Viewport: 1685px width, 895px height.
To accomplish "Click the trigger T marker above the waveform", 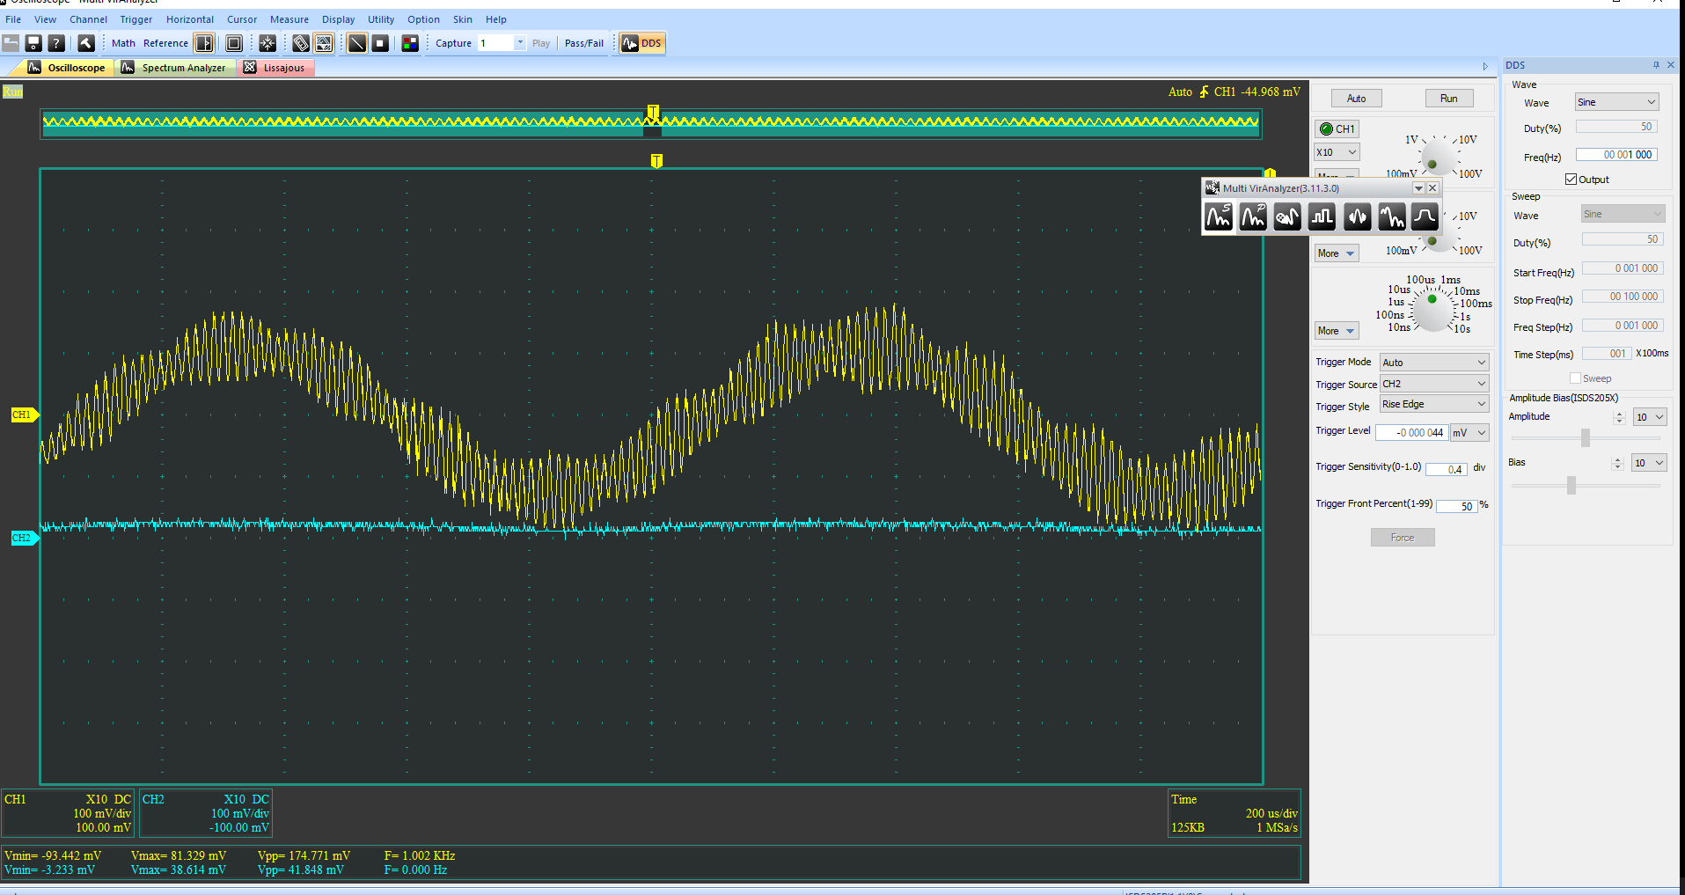I will point(656,160).
